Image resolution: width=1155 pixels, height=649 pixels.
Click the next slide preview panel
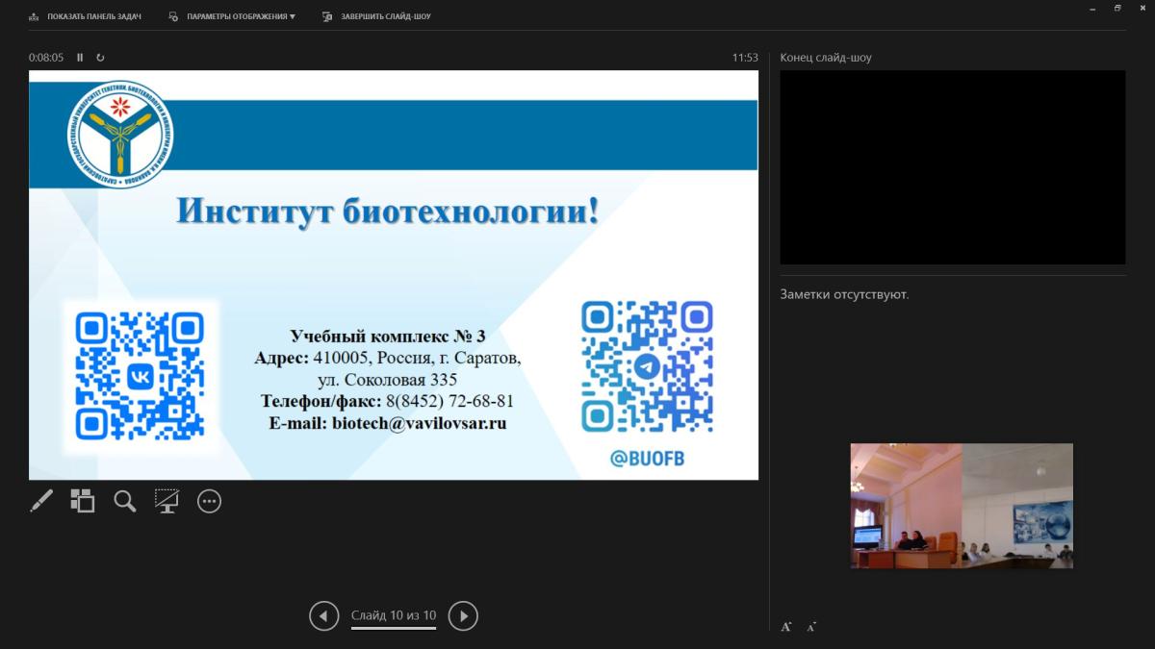[952, 167]
